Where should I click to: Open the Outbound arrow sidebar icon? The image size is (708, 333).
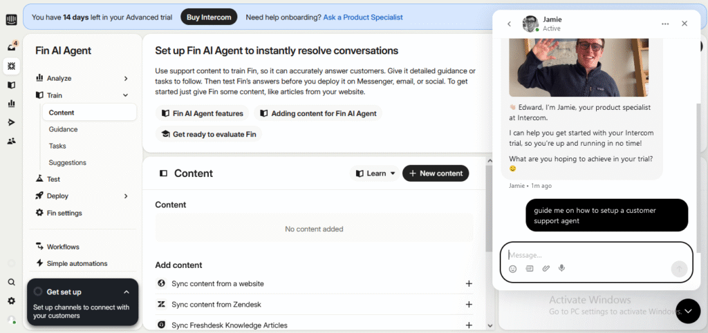tap(11, 122)
